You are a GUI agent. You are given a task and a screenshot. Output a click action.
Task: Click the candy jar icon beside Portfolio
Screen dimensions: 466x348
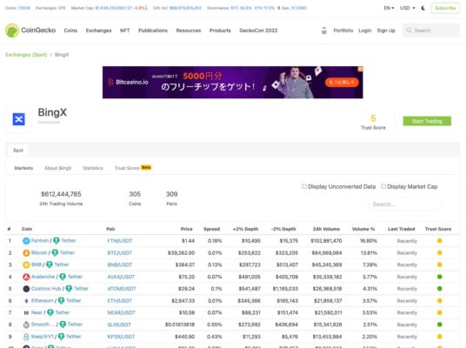(324, 30)
